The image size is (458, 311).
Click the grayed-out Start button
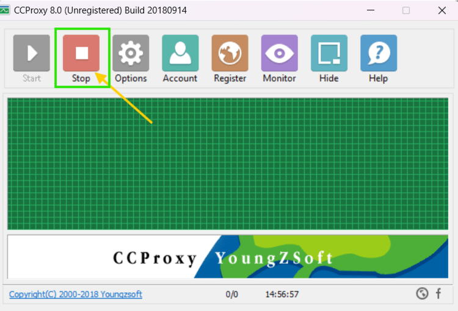pos(32,53)
